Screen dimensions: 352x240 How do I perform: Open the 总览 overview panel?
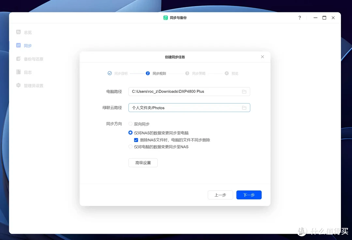(x=27, y=32)
